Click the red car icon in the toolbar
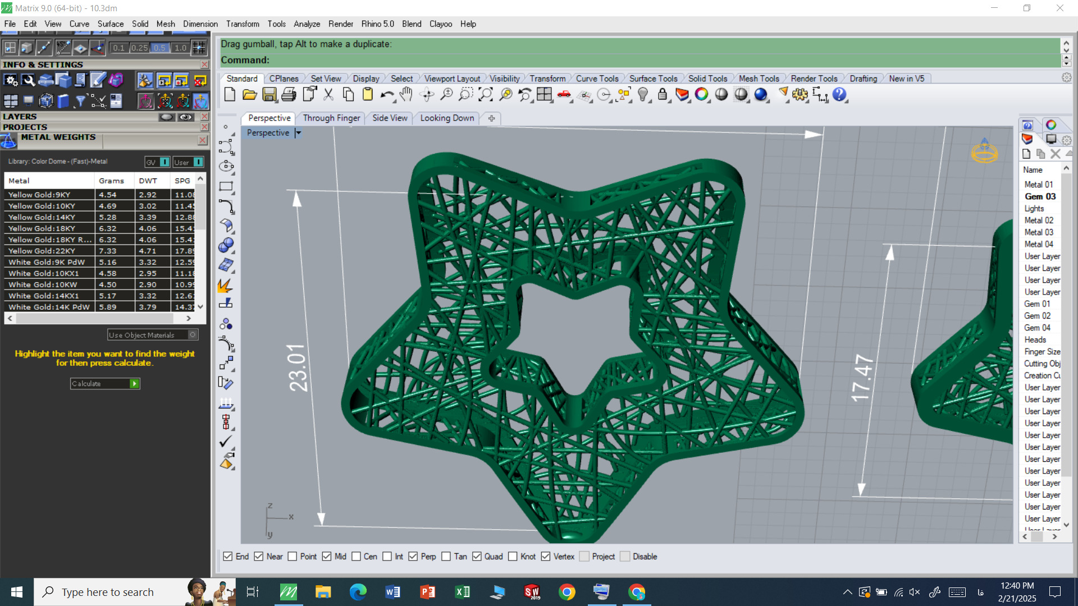 pyautogui.click(x=564, y=95)
